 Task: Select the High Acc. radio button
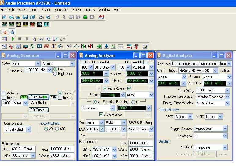pyautogui.click(x=55, y=74)
